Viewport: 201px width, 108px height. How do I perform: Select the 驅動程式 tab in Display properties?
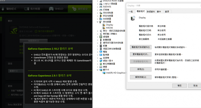click(x=141, y=11)
